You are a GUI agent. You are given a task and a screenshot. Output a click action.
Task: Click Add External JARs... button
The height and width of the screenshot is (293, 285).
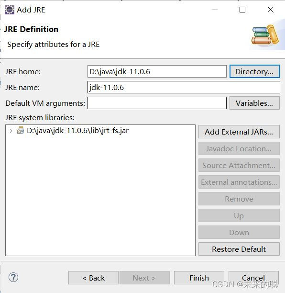[x=239, y=132]
